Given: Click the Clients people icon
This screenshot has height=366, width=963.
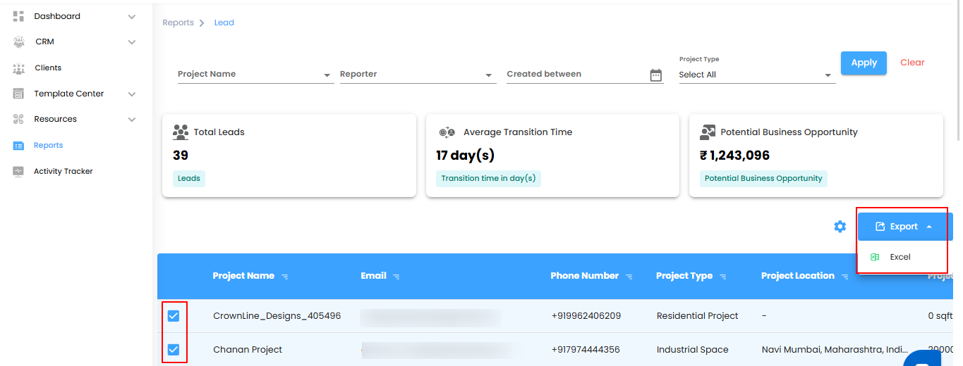Looking at the screenshot, I should 18,68.
